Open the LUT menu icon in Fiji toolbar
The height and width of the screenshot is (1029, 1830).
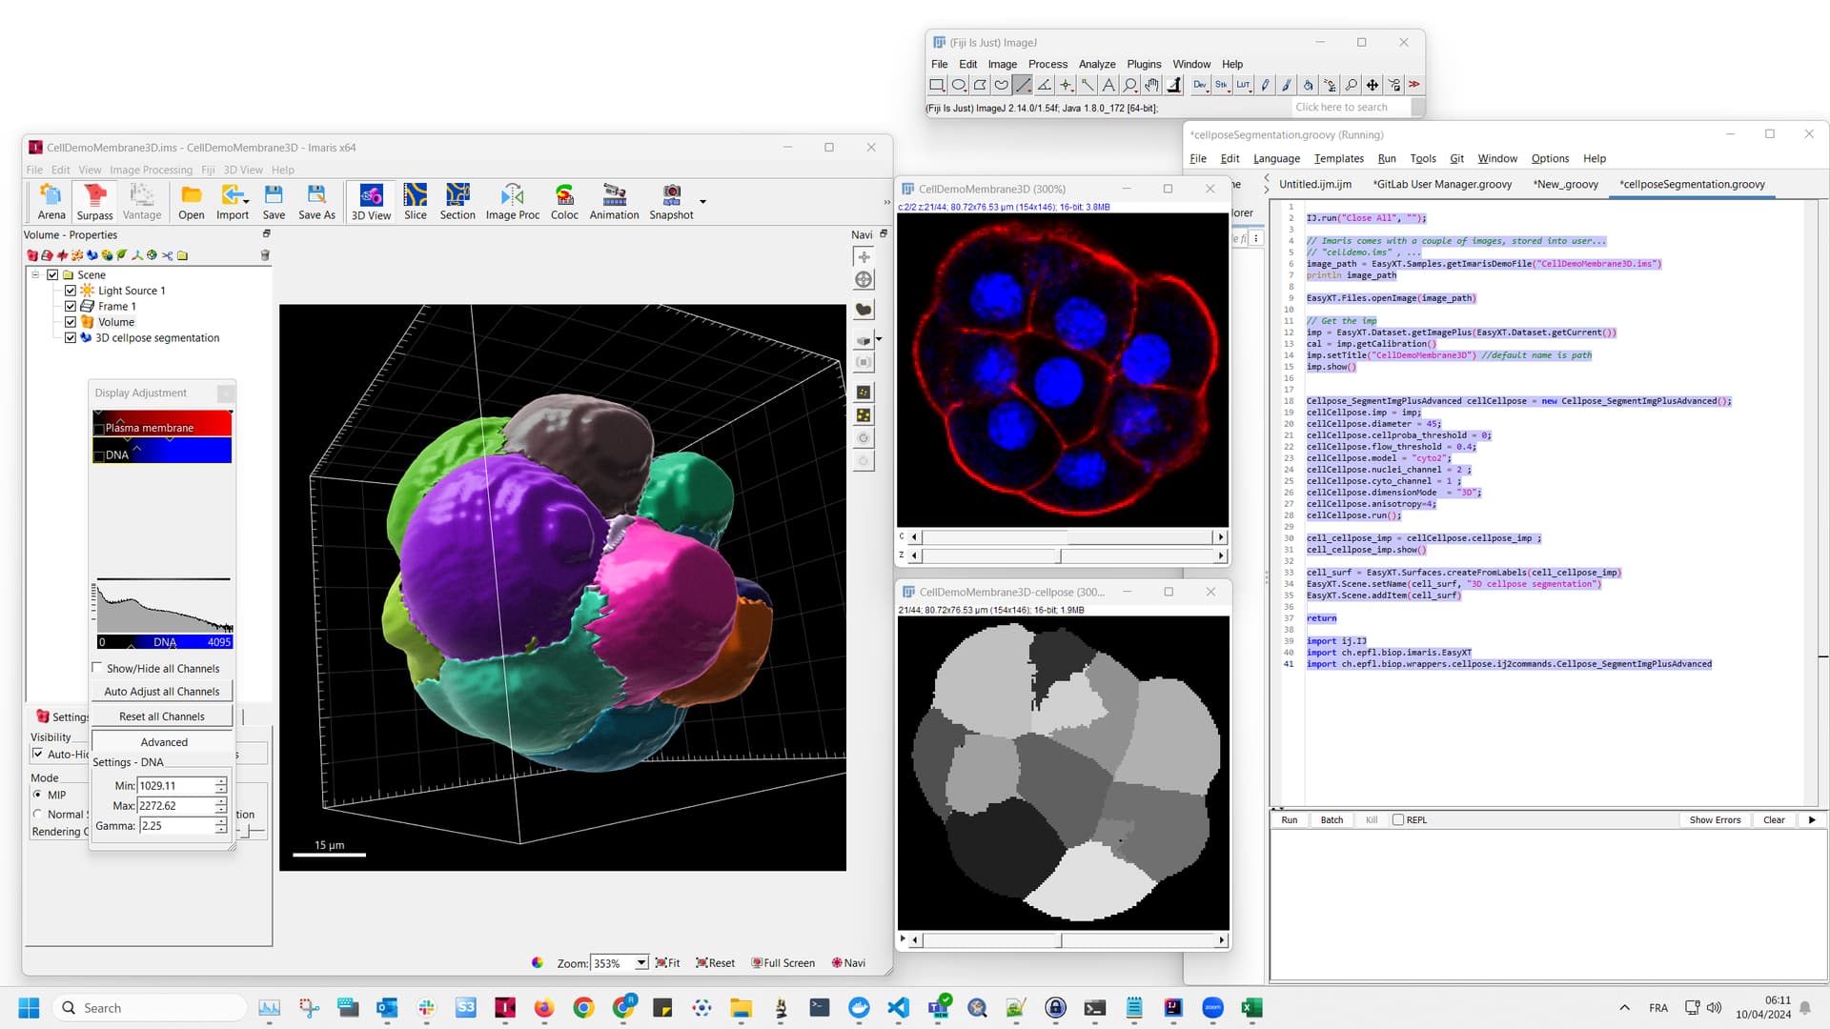1243,85
